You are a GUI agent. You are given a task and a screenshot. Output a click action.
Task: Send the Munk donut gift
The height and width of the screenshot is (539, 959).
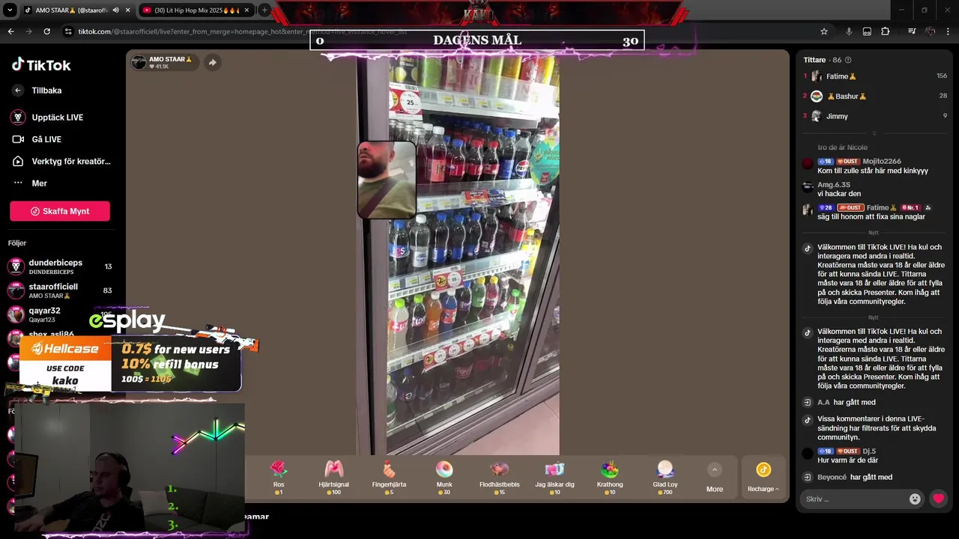point(444,477)
